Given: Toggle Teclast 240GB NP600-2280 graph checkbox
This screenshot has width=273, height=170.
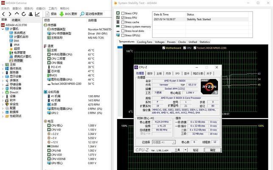Looking at the screenshot, I should pyautogui.click(x=195, y=48).
